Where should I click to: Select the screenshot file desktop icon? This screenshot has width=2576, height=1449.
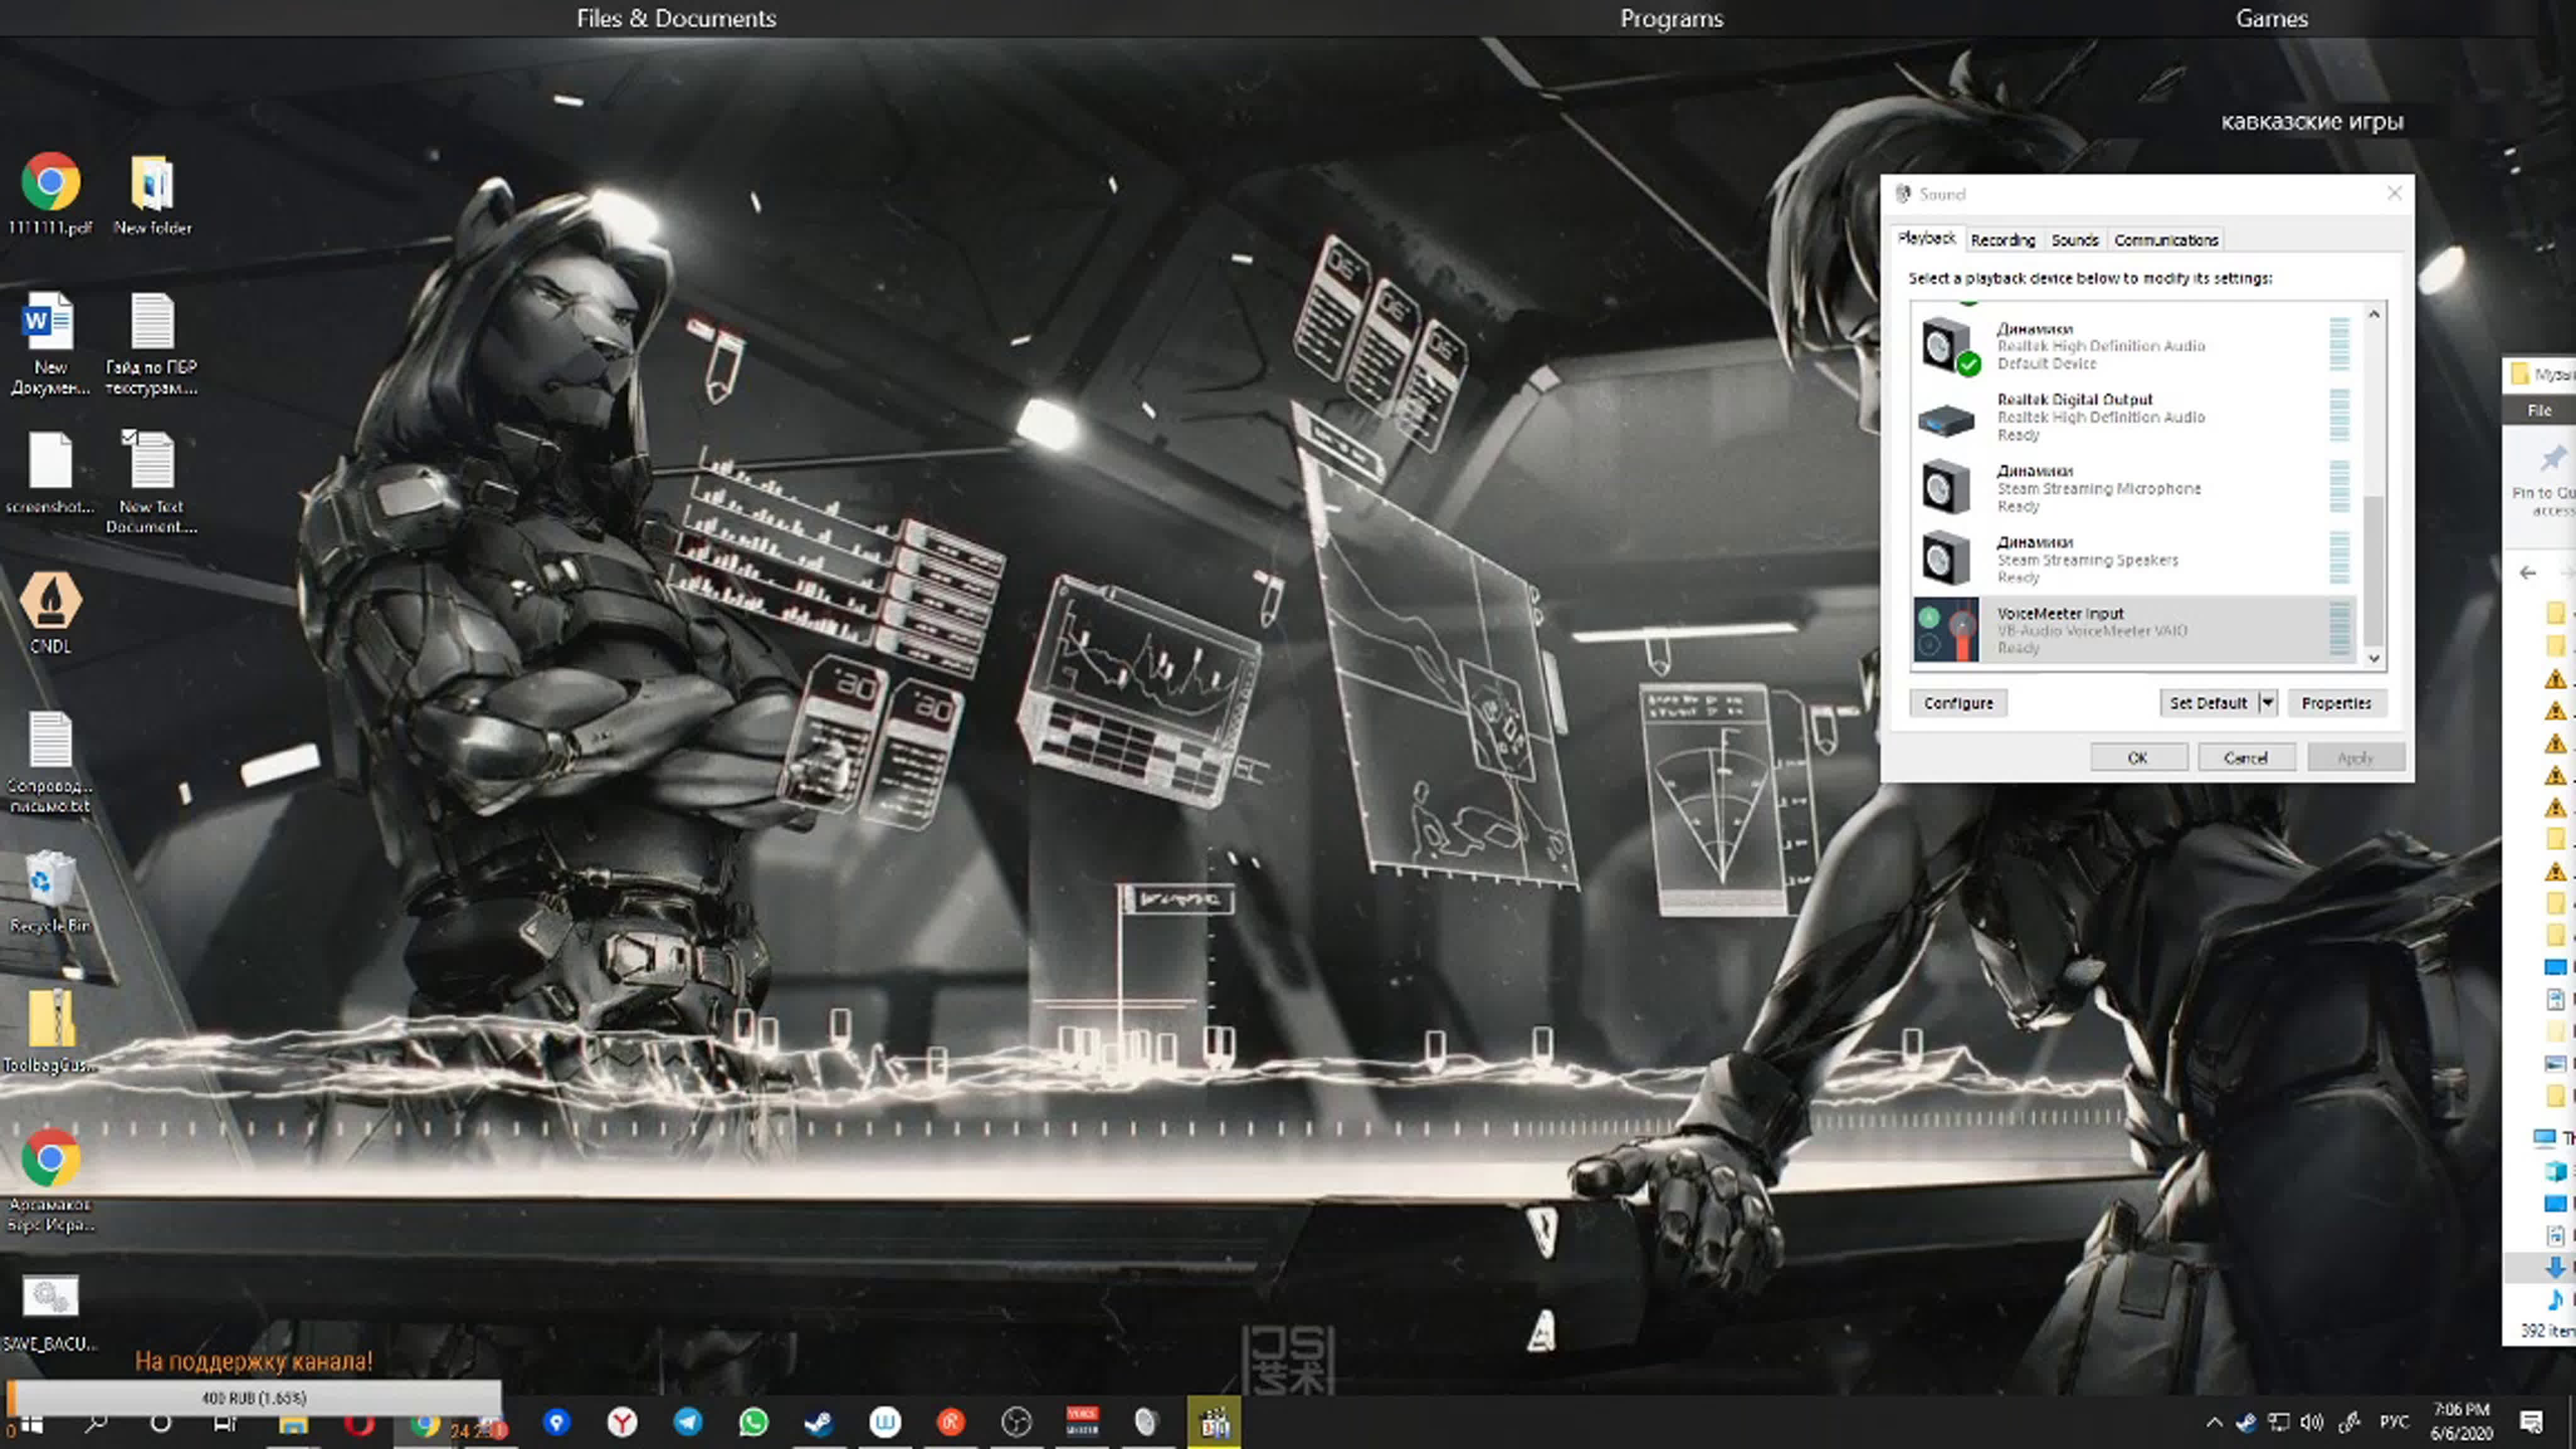click(50, 473)
